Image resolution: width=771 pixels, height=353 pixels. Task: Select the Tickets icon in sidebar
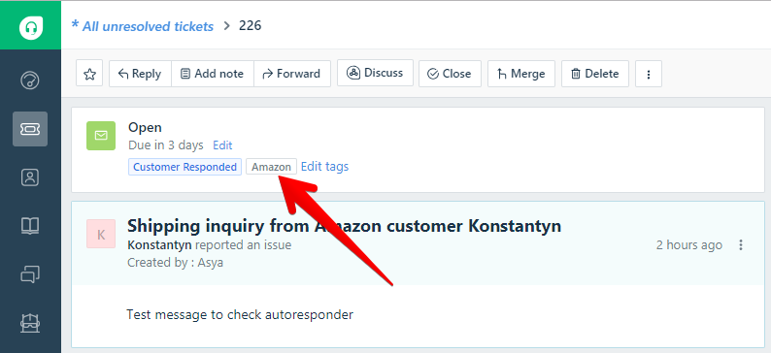tap(30, 129)
